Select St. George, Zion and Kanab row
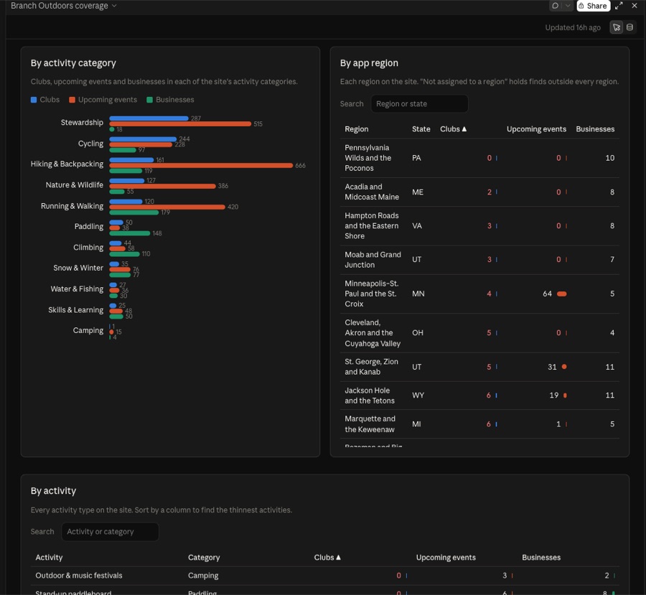 pos(479,367)
